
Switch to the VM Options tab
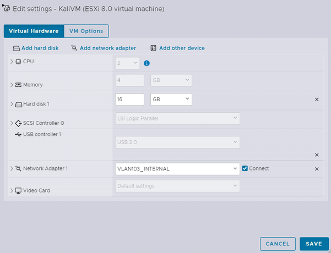point(86,31)
